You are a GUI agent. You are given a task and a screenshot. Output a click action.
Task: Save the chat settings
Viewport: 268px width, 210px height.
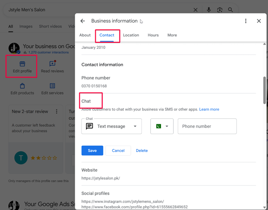click(x=92, y=150)
